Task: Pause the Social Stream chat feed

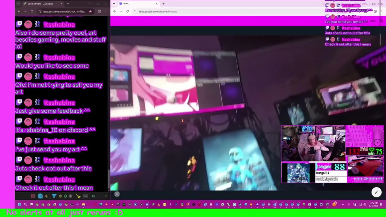Action: [33, 196]
